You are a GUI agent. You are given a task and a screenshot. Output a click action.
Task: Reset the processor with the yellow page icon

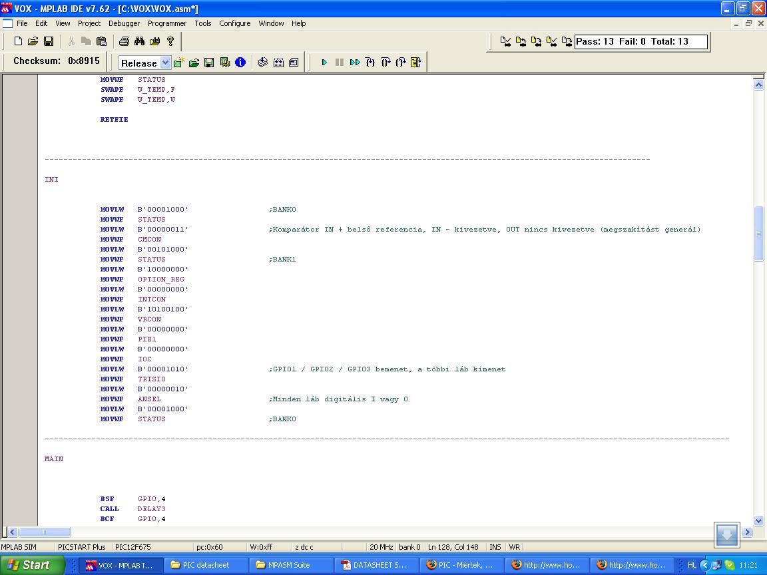click(x=415, y=62)
